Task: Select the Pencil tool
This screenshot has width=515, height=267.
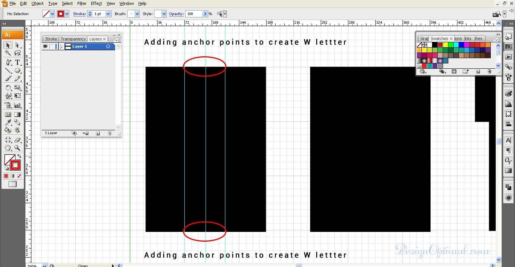Action: click(17, 79)
